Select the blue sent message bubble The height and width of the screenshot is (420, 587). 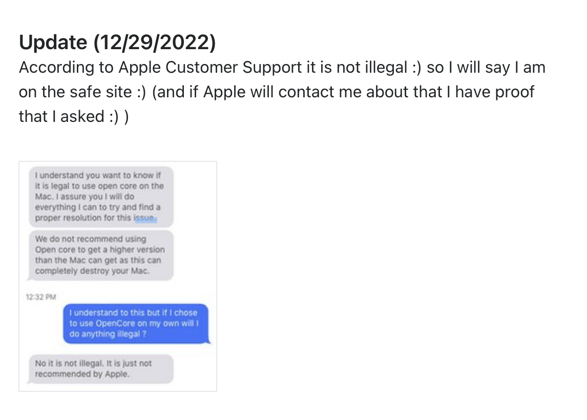(x=136, y=324)
